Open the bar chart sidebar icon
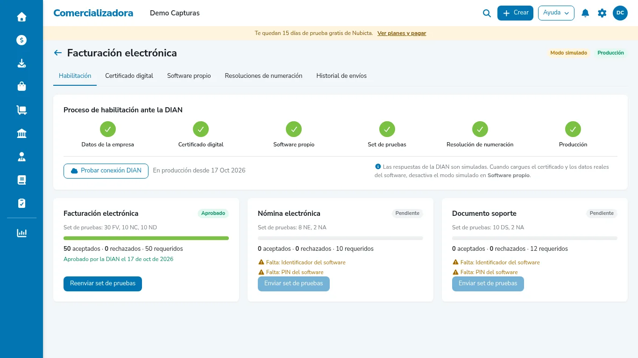638x358 pixels. click(21, 233)
